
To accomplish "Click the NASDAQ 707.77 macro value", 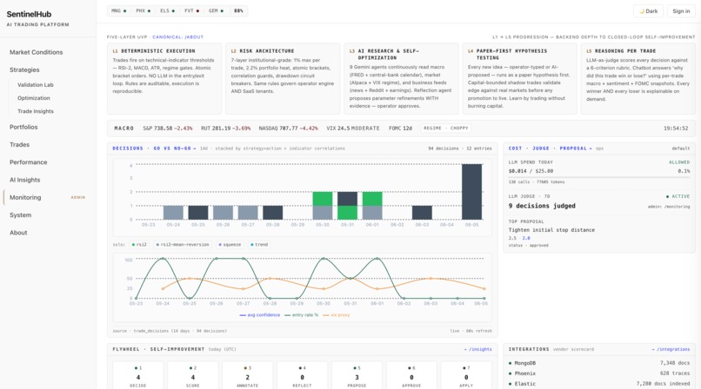I will click(289, 128).
